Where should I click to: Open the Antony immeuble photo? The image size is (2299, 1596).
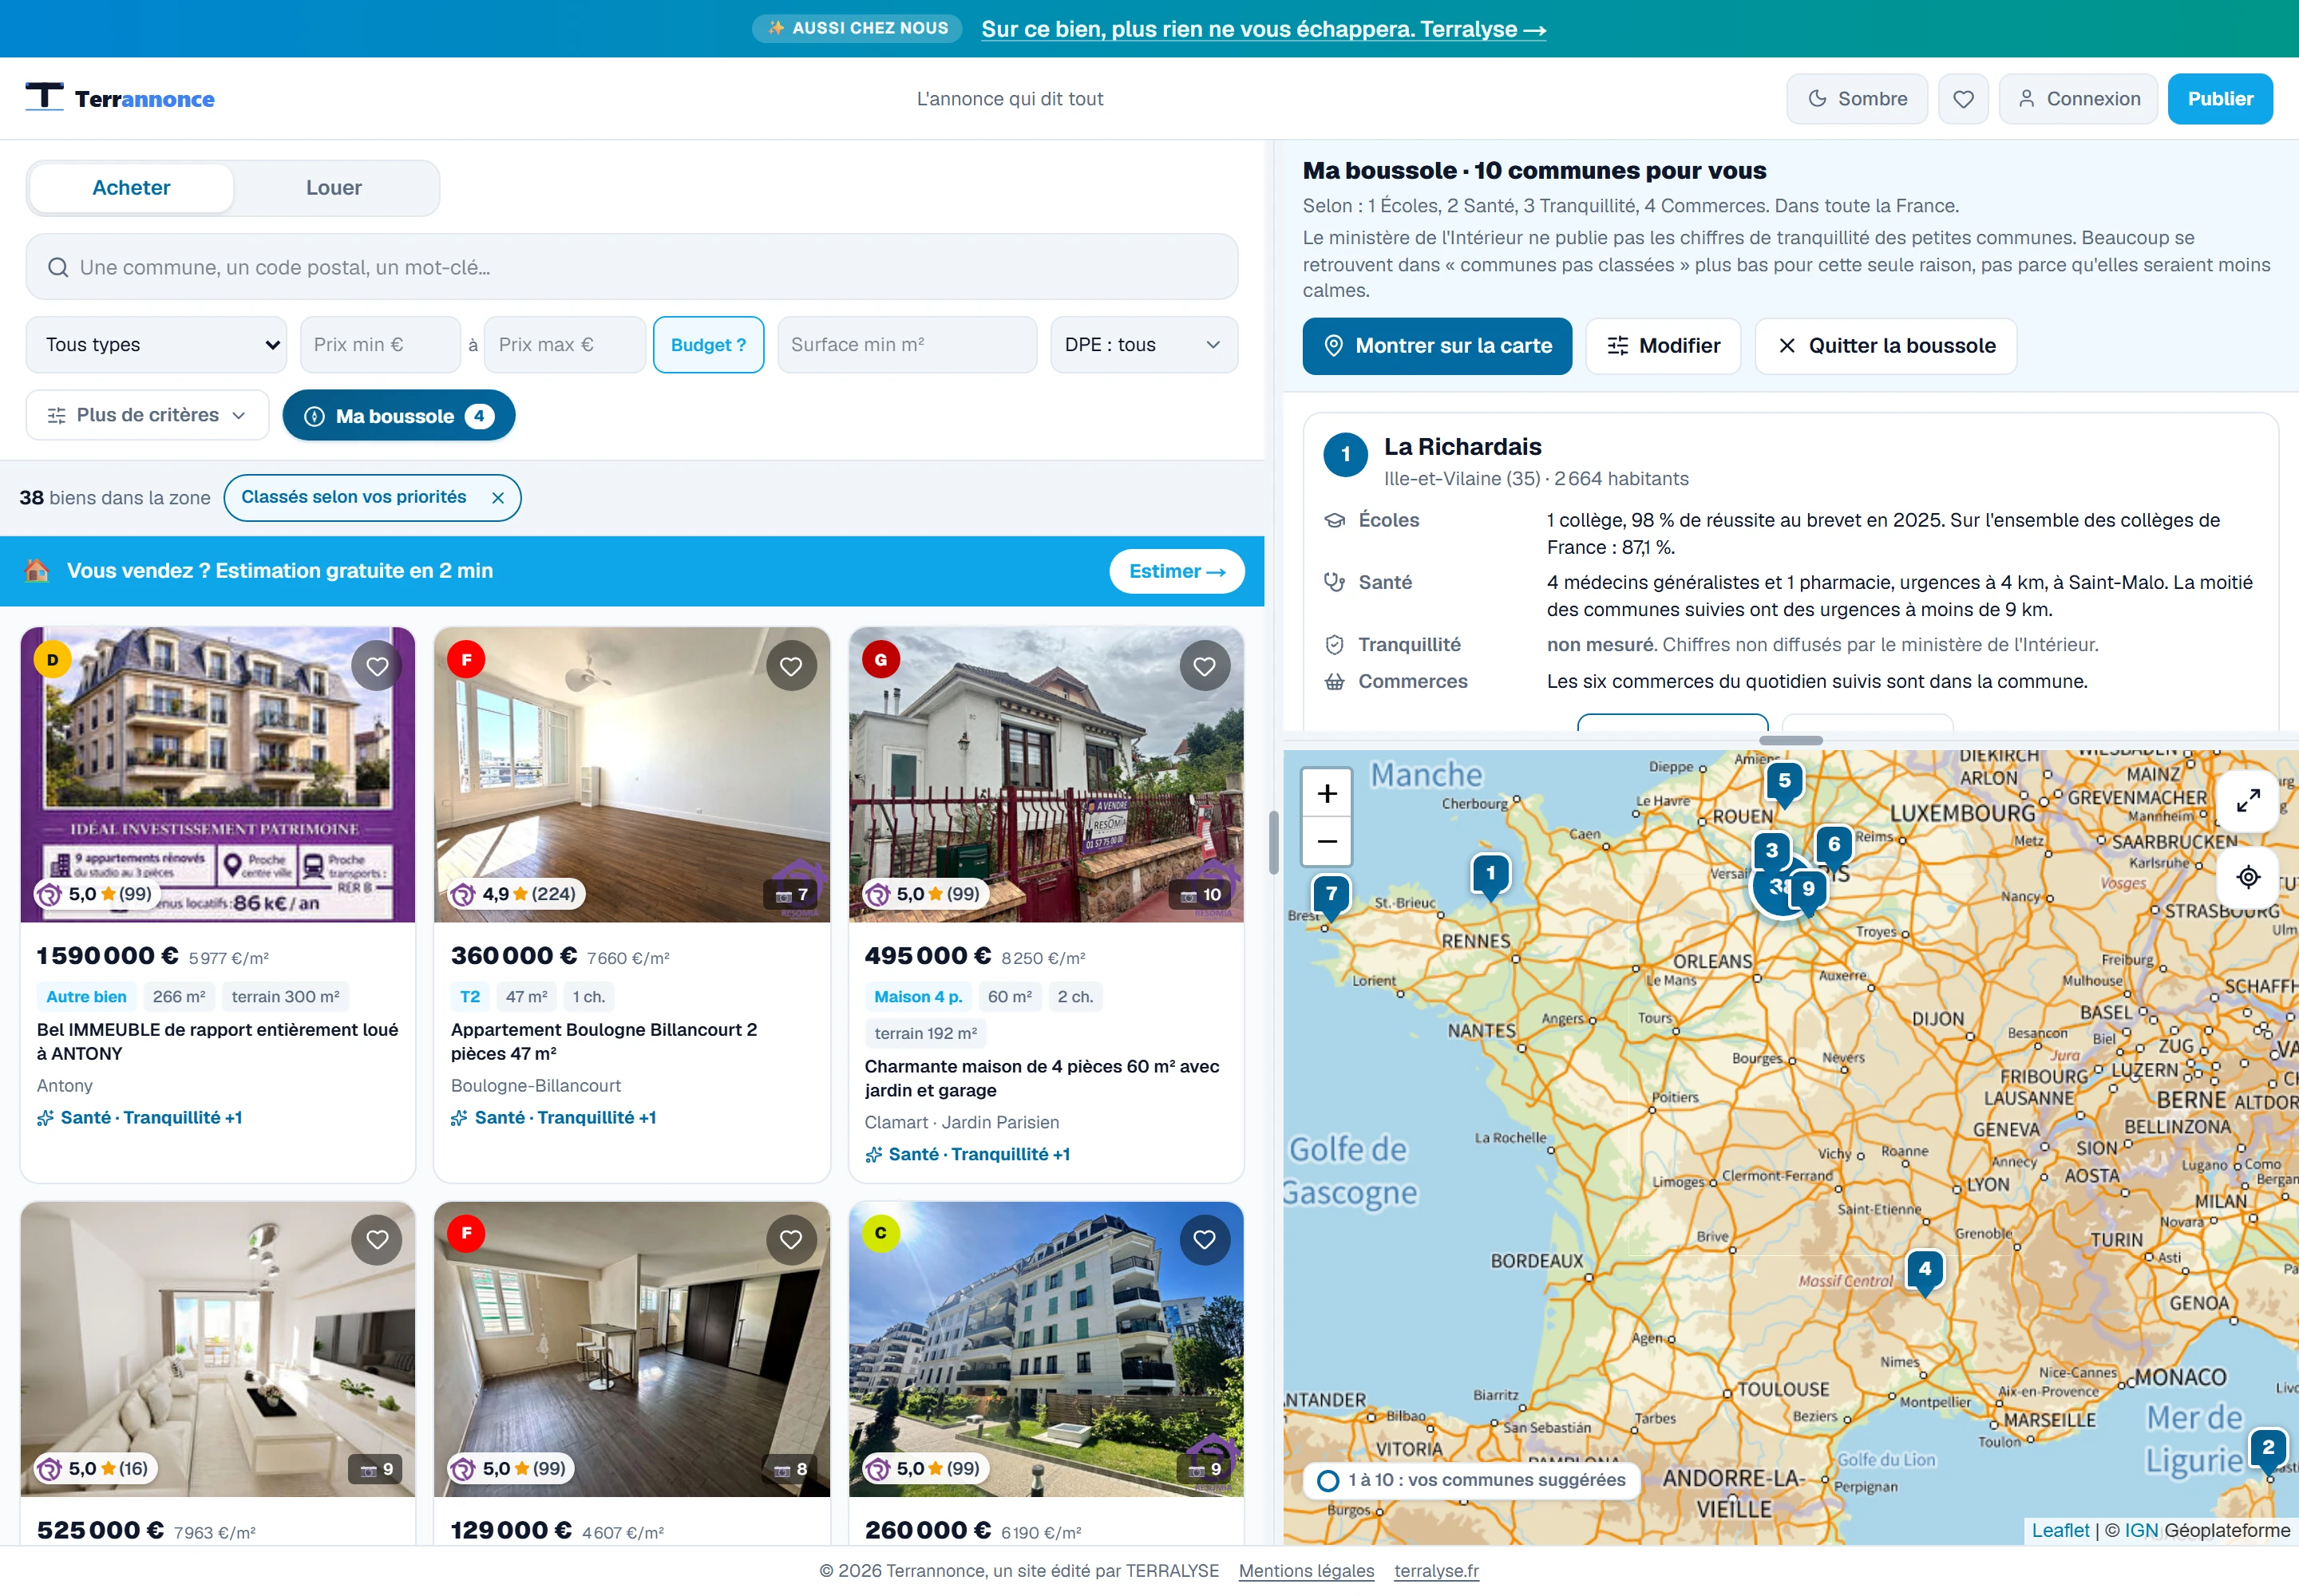coord(217,775)
